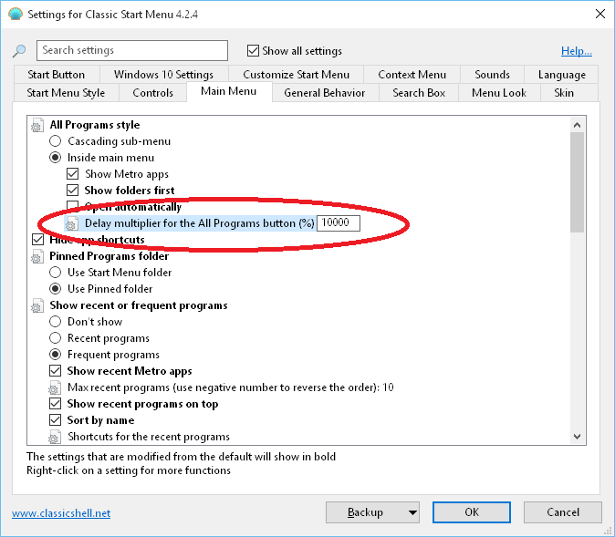The image size is (615, 537).
Task: Choose the Recent programs radio button
Action: [x=56, y=338]
